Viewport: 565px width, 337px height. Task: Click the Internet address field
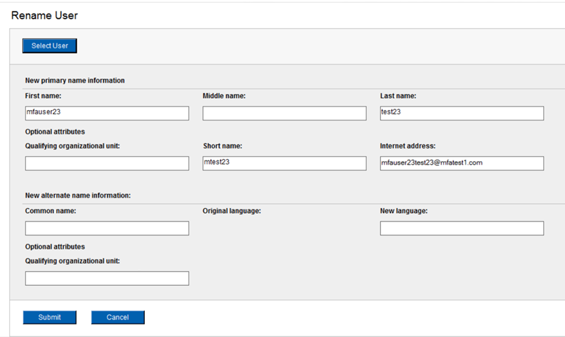(462, 163)
